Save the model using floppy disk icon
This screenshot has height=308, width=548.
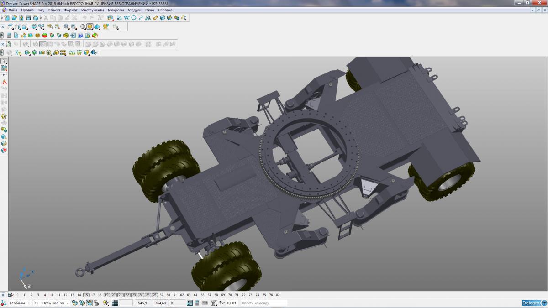tap(28, 17)
